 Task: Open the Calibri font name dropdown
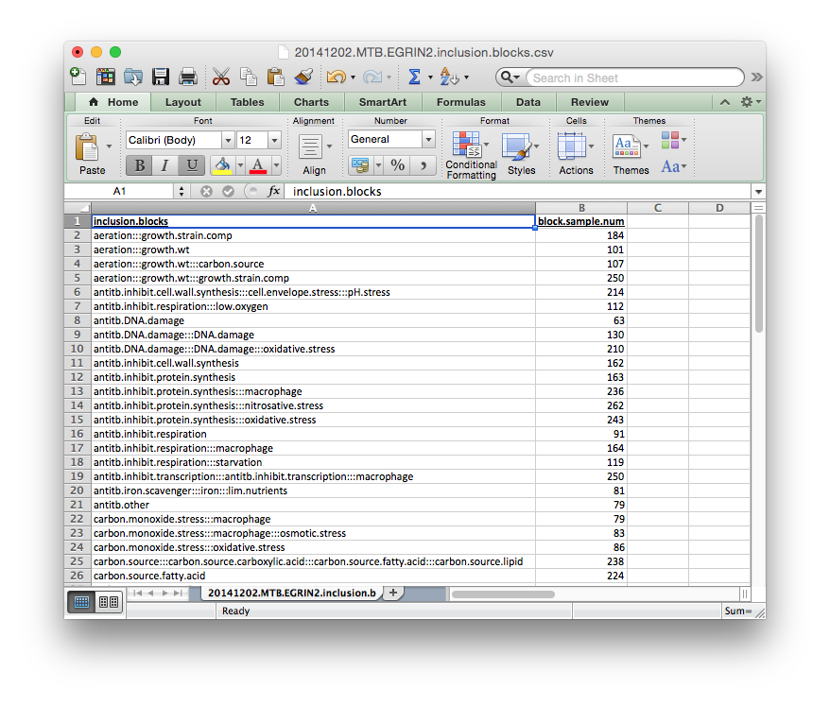click(x=227, y=140)
